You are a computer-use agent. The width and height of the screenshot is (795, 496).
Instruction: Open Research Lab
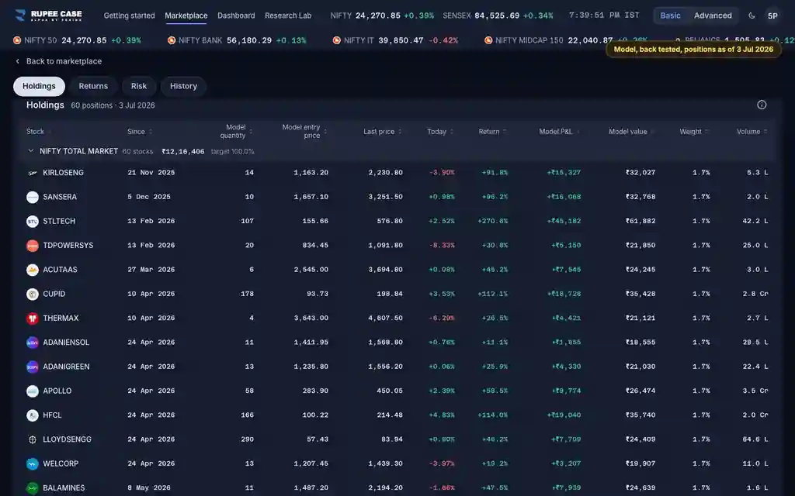pyautogui.click(x=288, y=15)
